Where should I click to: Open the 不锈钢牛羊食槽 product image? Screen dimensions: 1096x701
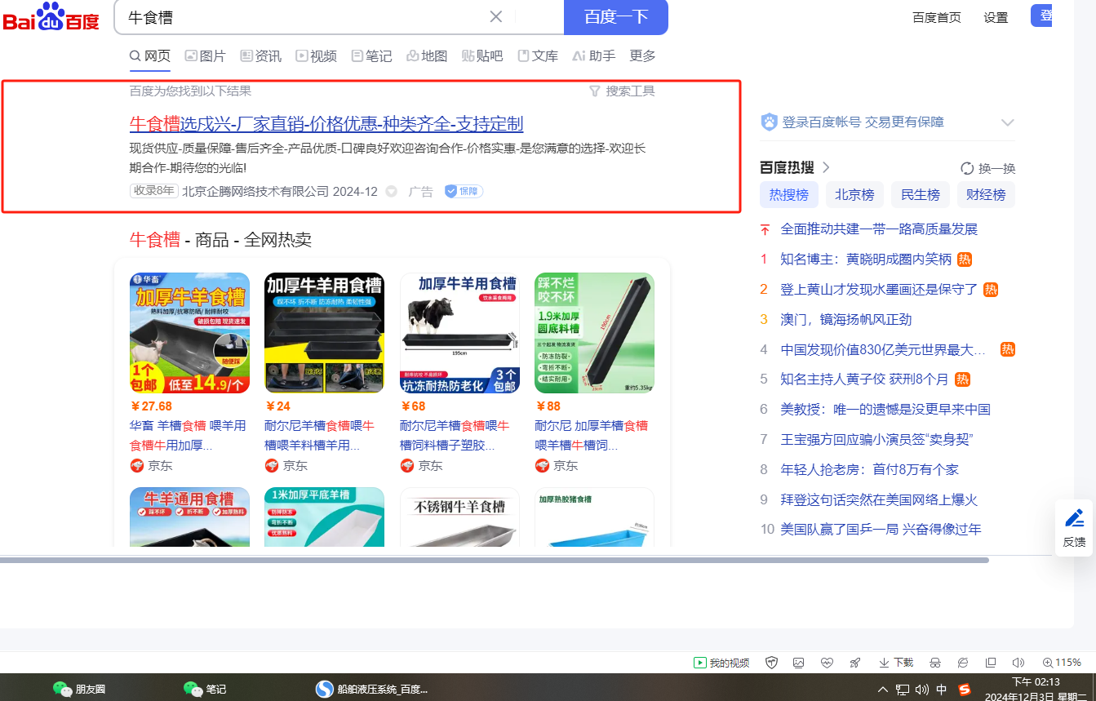coord(459,517)
